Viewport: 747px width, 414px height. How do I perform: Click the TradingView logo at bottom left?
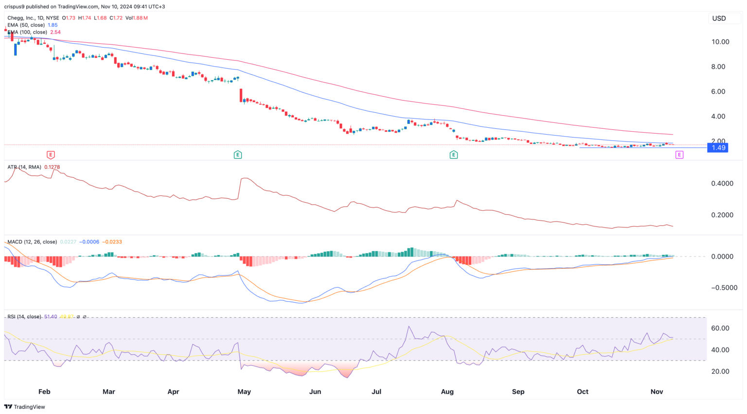24,407
